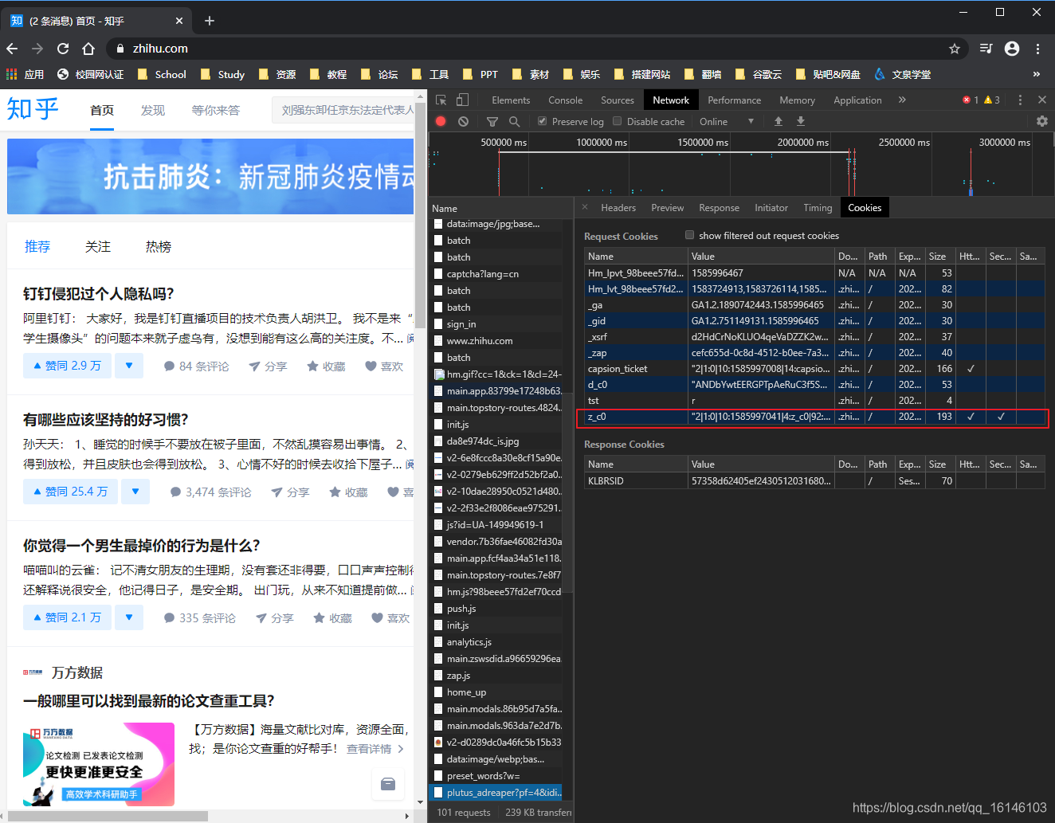The width and height of the screenshot is (1055, 823).
Task: Close the request details pane
Action: point(585,207)
